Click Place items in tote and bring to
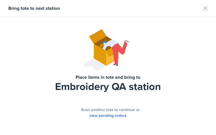Viewport: 216px width, 135px height. pyautogui.click(x=108, y=77)
